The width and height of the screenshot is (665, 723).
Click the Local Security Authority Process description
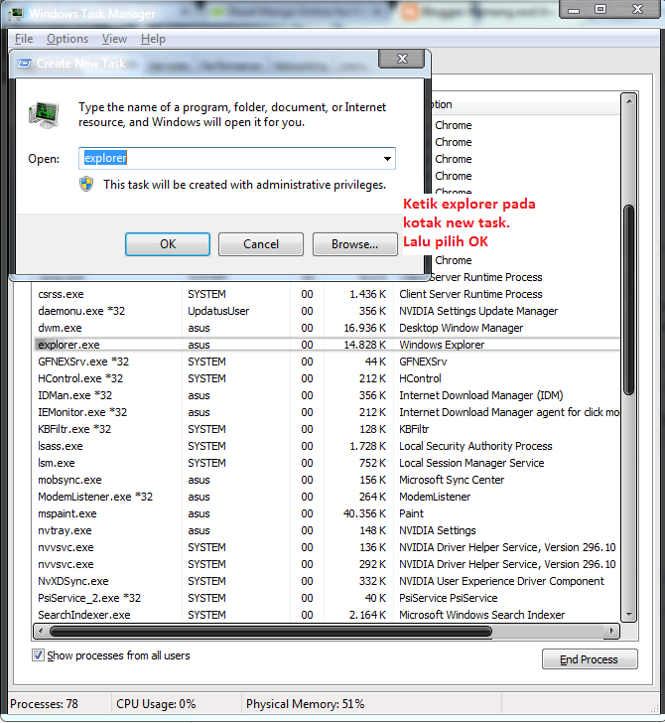click(475, 446)
